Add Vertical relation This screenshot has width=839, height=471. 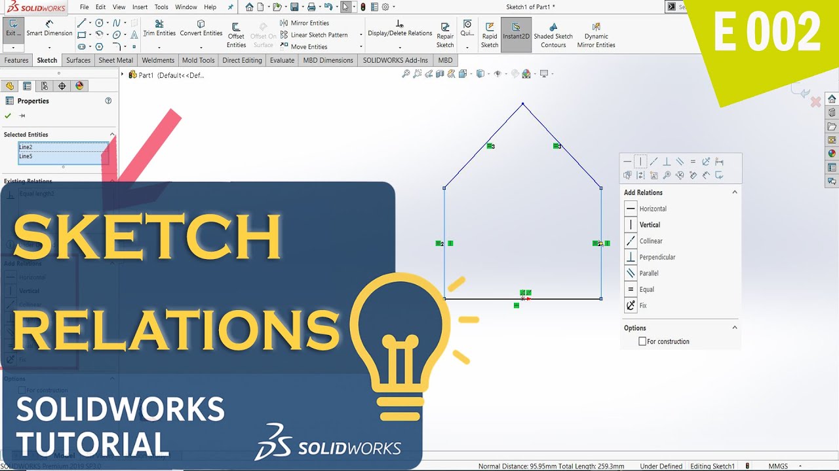point(643,225)
